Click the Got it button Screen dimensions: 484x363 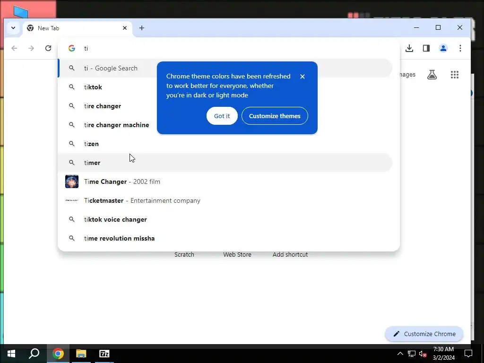click(x=222, y=116)
